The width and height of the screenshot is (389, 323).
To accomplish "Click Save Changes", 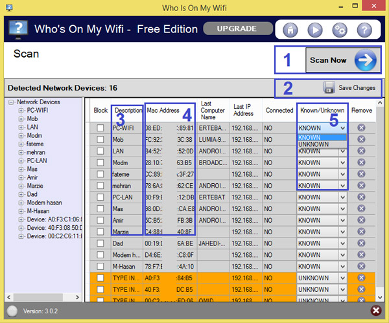I will [349, 87].
